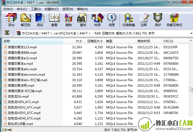Expand the archive path dropdown arrow

click(191, 33)
